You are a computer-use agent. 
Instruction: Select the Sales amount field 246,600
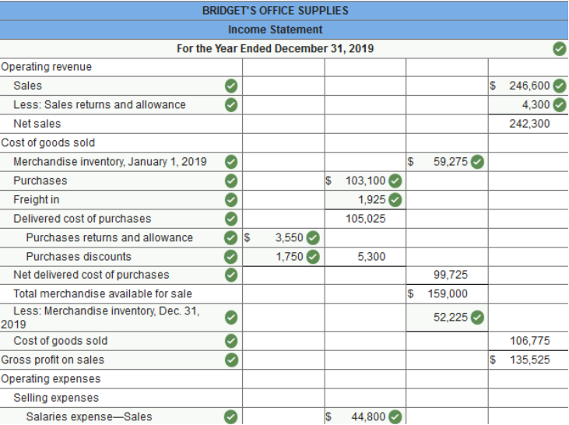coord(529,86)
